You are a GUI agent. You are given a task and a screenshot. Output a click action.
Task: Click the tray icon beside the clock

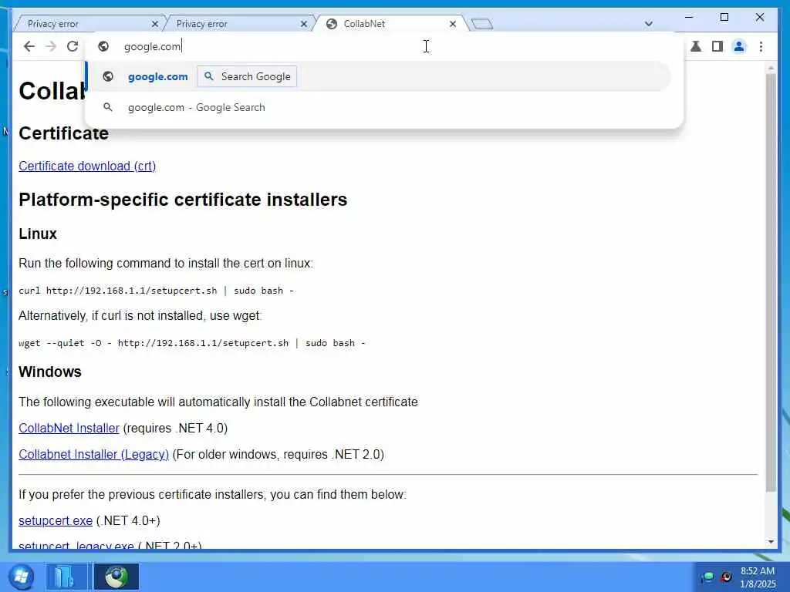(726, 577)
